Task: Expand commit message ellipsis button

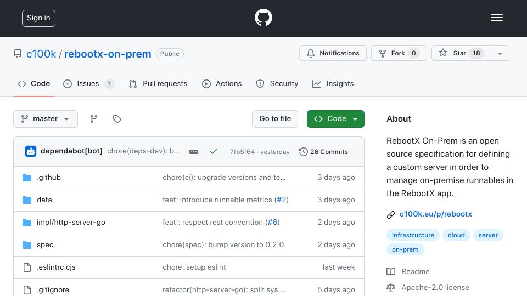Action: (x=194, y=152)
